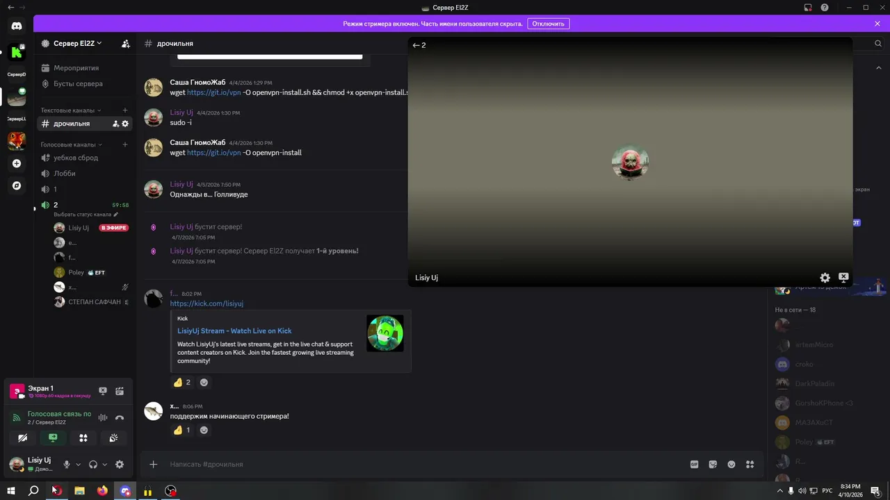Click the search magnifier at top right
The width and height of the screenshot is (890, 500).
coord(878,43)
